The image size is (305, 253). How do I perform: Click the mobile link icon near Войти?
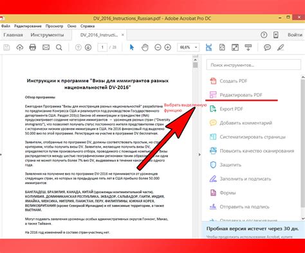point(276,35)
